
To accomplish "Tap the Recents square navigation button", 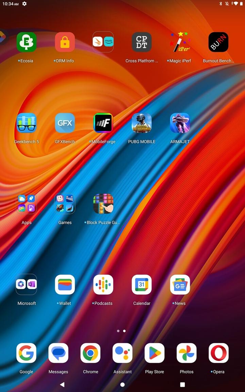I will (182, 384).
